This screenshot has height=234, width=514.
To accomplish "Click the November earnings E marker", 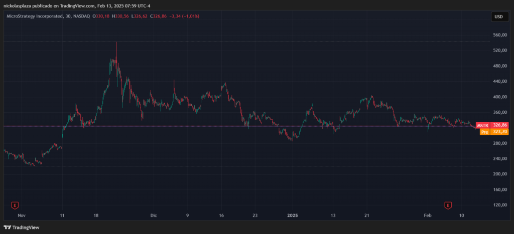I will [15, 205].
